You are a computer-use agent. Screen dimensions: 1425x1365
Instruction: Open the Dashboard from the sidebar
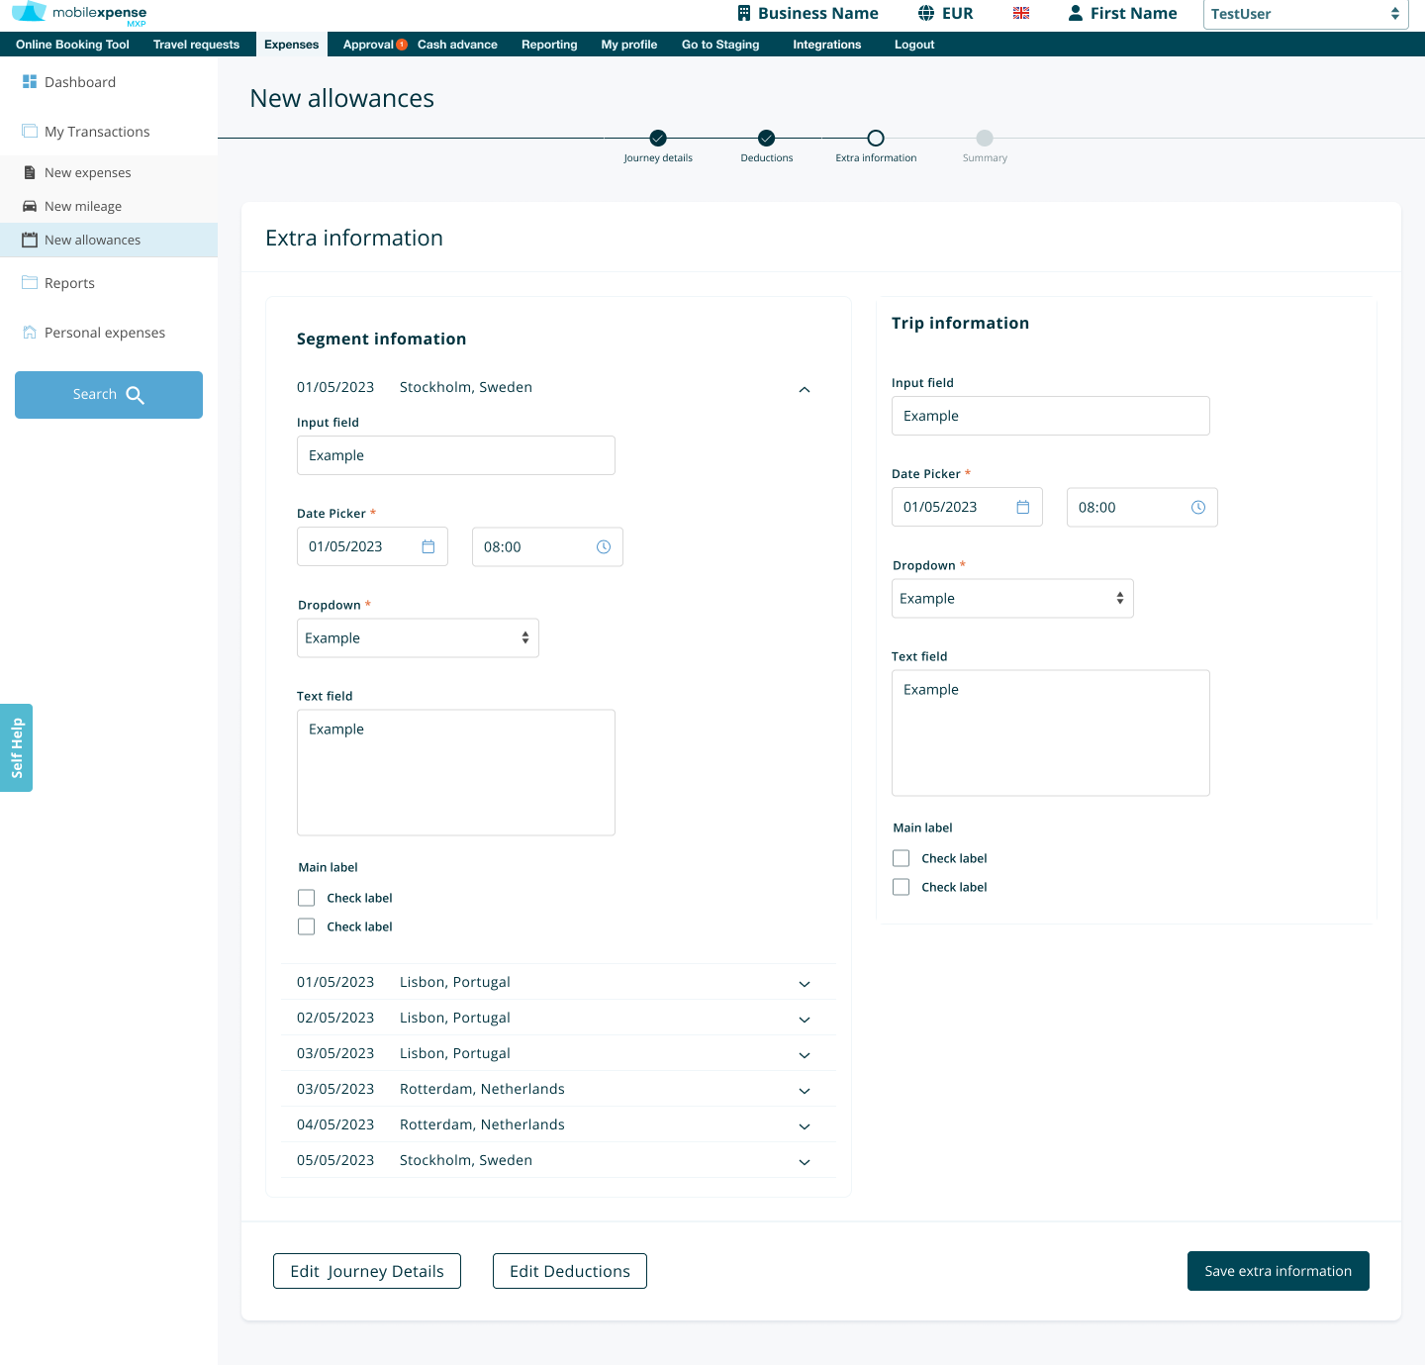click(x=80, y=81)
